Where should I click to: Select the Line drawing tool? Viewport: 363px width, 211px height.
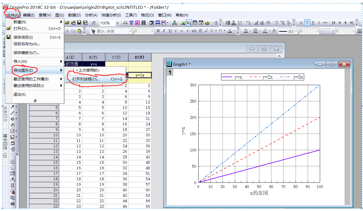[12, 113]
